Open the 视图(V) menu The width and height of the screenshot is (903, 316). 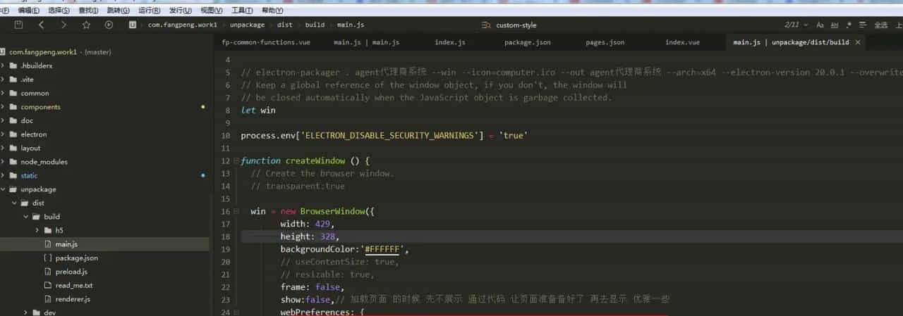tap(212, 11)
